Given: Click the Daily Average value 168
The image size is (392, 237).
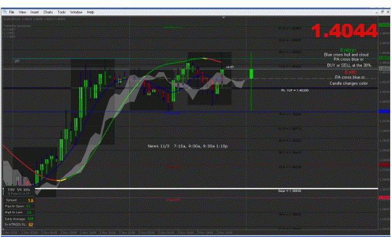Looking at the screenshot, I should (x=30, y=219).
